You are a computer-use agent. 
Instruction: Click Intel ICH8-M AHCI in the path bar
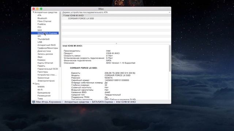tap(126, 102)
